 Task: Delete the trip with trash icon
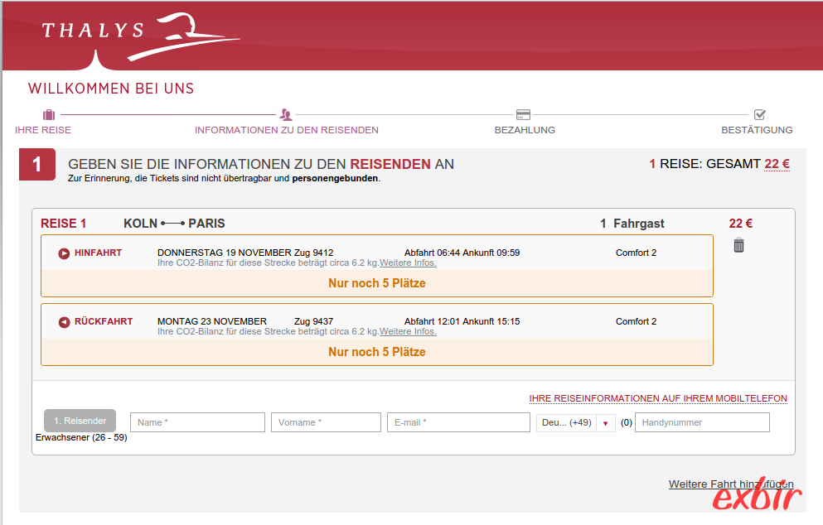pos(738,245)
